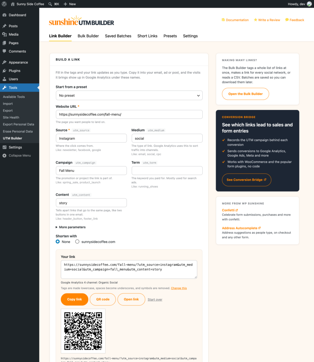The image size is (314, 362).
Task: Click the Source field containing Instagram
Action: (x=91, y=139)
